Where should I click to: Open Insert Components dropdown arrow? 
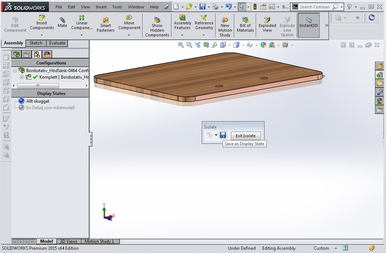42,35
